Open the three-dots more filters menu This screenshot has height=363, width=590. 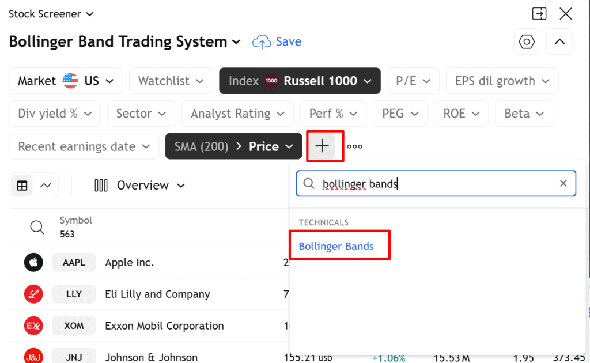tap(355, 146)
